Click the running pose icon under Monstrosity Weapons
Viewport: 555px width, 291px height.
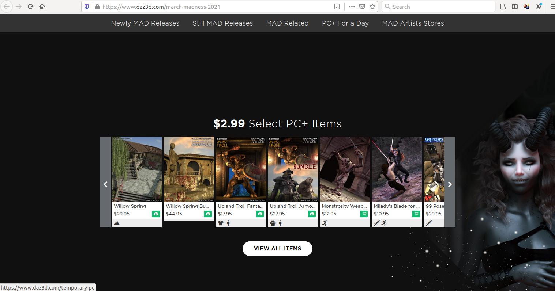tap(325, 223)
